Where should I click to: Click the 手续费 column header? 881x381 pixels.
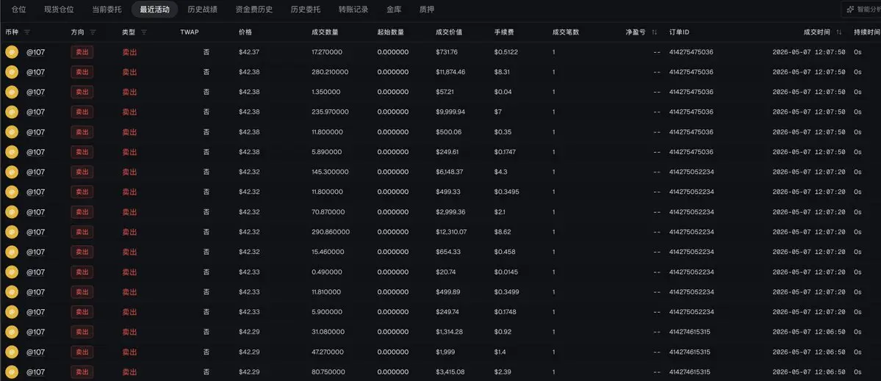coord(504,32)
